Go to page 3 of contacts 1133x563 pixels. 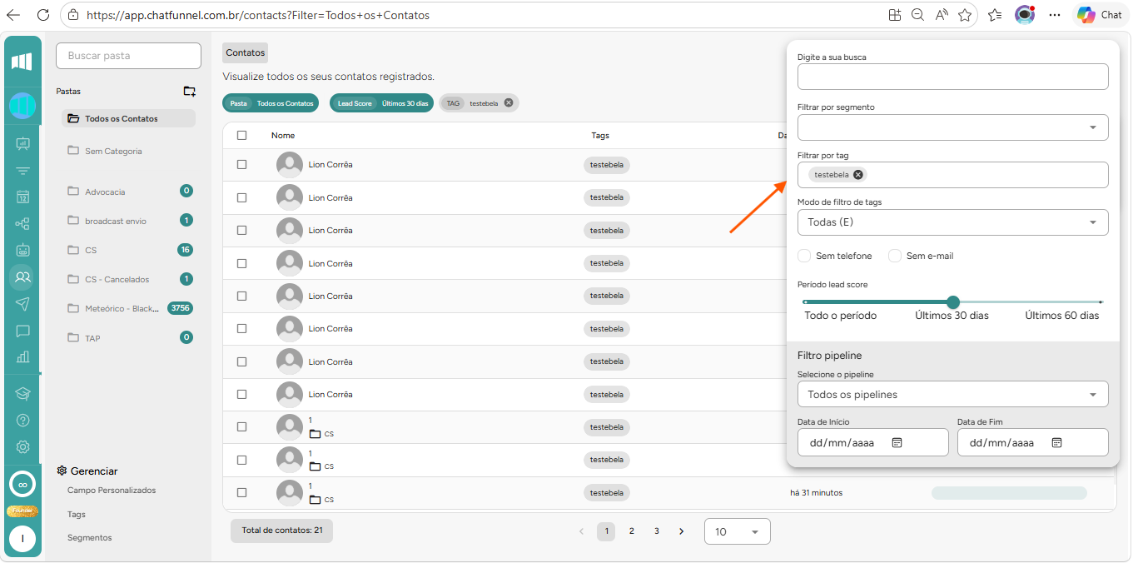[x=657, y=531]
